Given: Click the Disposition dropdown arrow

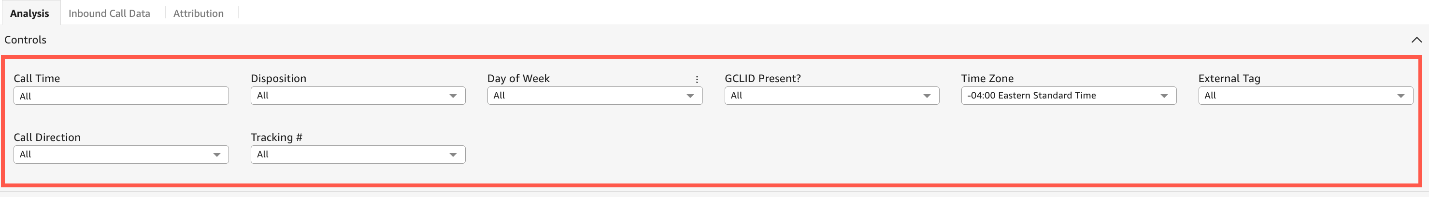Looking at the screenshot, I should coord(453,96).
